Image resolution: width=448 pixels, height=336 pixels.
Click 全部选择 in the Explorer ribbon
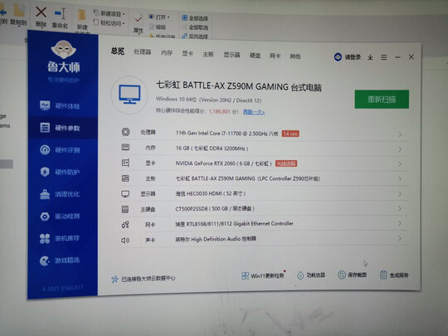pos(195,18)
